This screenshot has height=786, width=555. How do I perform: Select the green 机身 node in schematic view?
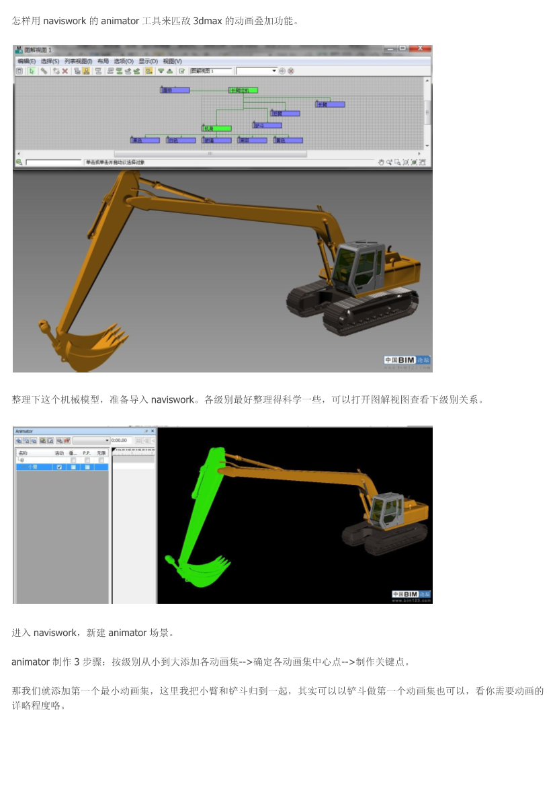pyautogui.click(x=217, y=129)
